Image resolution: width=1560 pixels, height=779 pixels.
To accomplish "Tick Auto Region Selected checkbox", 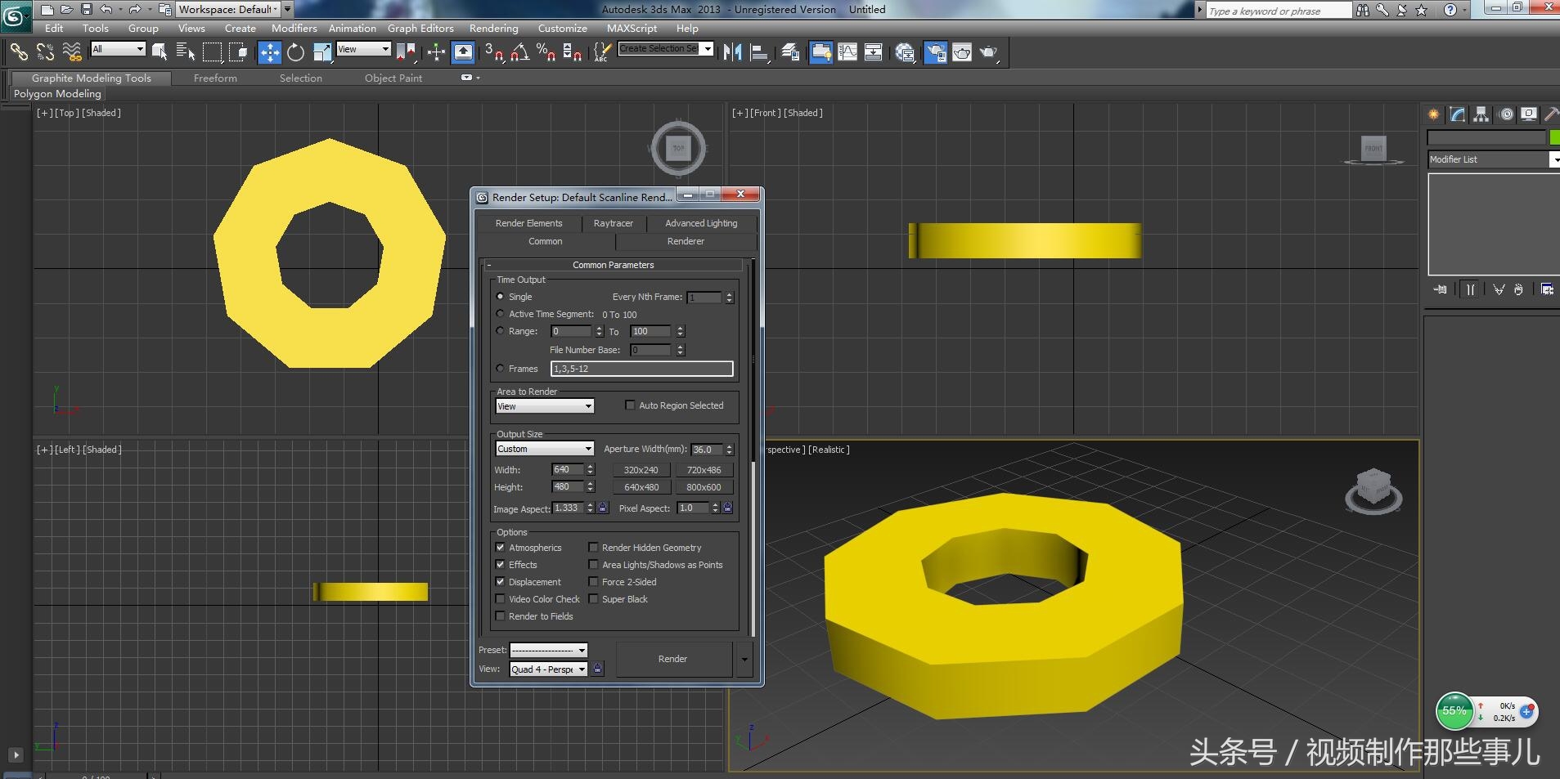I will pyautogui.click(x=630, y=405).
